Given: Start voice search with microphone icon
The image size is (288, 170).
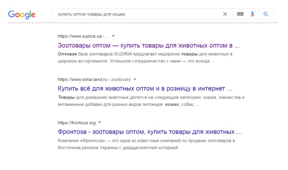Looking at the screenshot, I should [x=252, y=14].
